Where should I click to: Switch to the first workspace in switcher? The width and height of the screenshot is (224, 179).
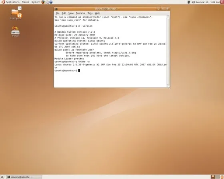213,177
